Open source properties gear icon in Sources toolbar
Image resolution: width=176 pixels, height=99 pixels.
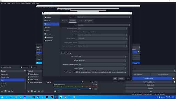click(x=35, y=91)
